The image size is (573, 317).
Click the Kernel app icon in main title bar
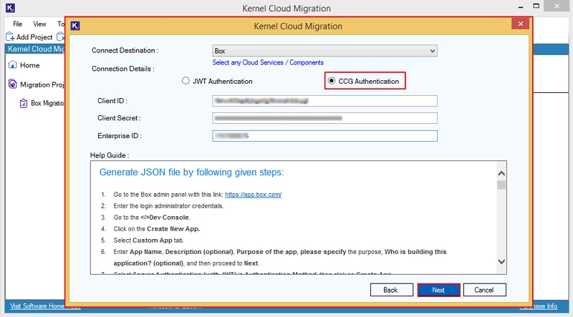pyautogui.click(x=10, y=7)
